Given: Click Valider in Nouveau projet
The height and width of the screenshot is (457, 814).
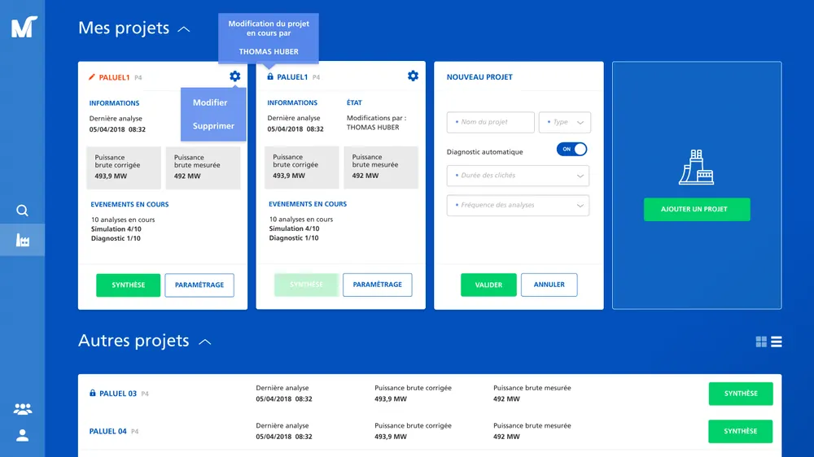Looking at the screenshot, I should tap(488, 285).
